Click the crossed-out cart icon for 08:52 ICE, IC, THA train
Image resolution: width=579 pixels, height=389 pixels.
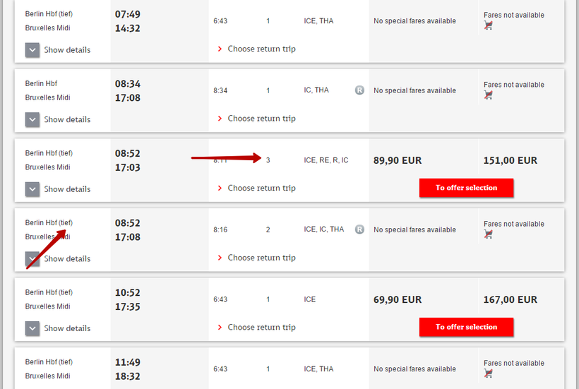pos(488,234)
